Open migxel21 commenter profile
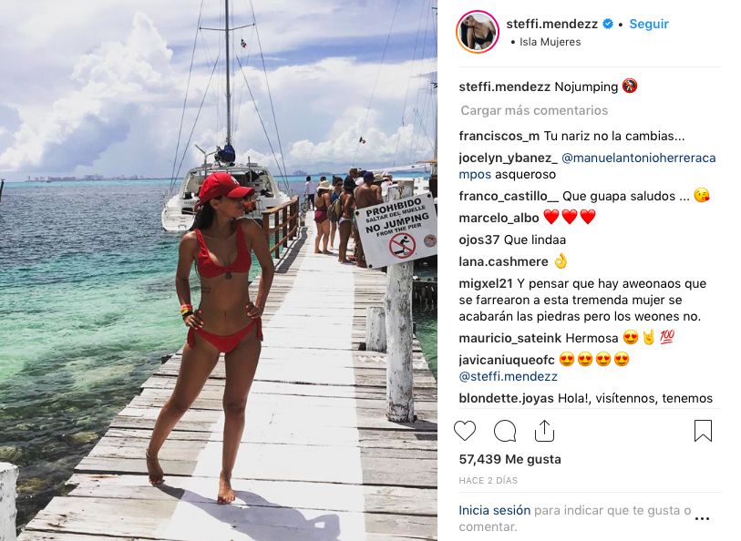Screen dimensions: 741x541 (486, 284)
